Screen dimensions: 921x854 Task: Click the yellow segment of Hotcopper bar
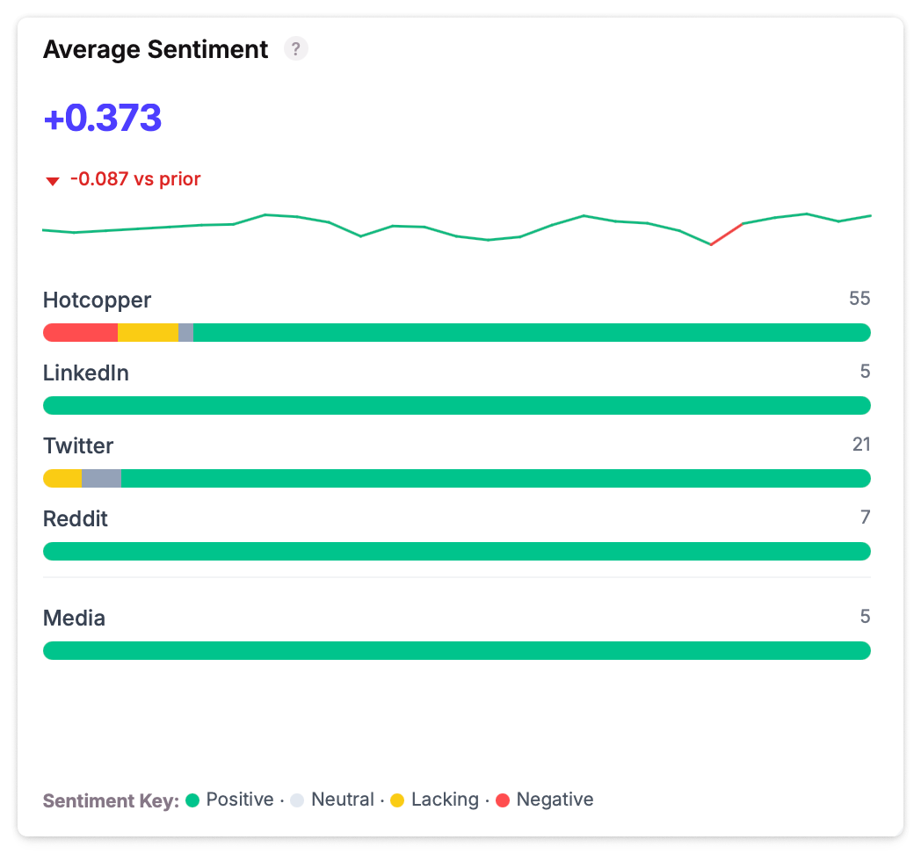coord(148,332)
